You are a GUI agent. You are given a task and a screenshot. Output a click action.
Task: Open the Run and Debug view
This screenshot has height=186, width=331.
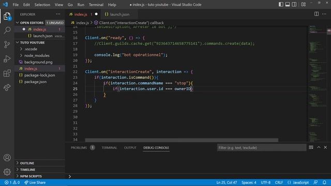tap(7, 59)
